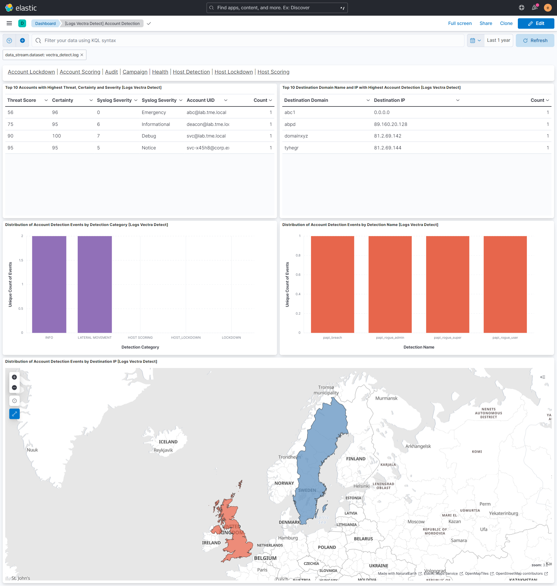Open the date quick menu calendar icon

pos(475,40)
